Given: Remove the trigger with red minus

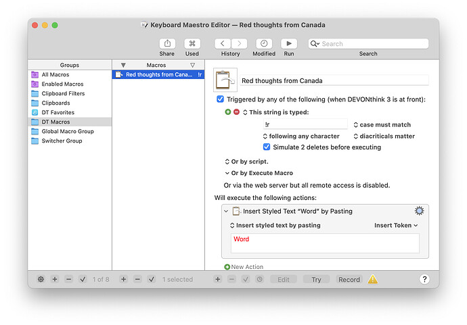Looking at the screenshot, I should [236, 111].
